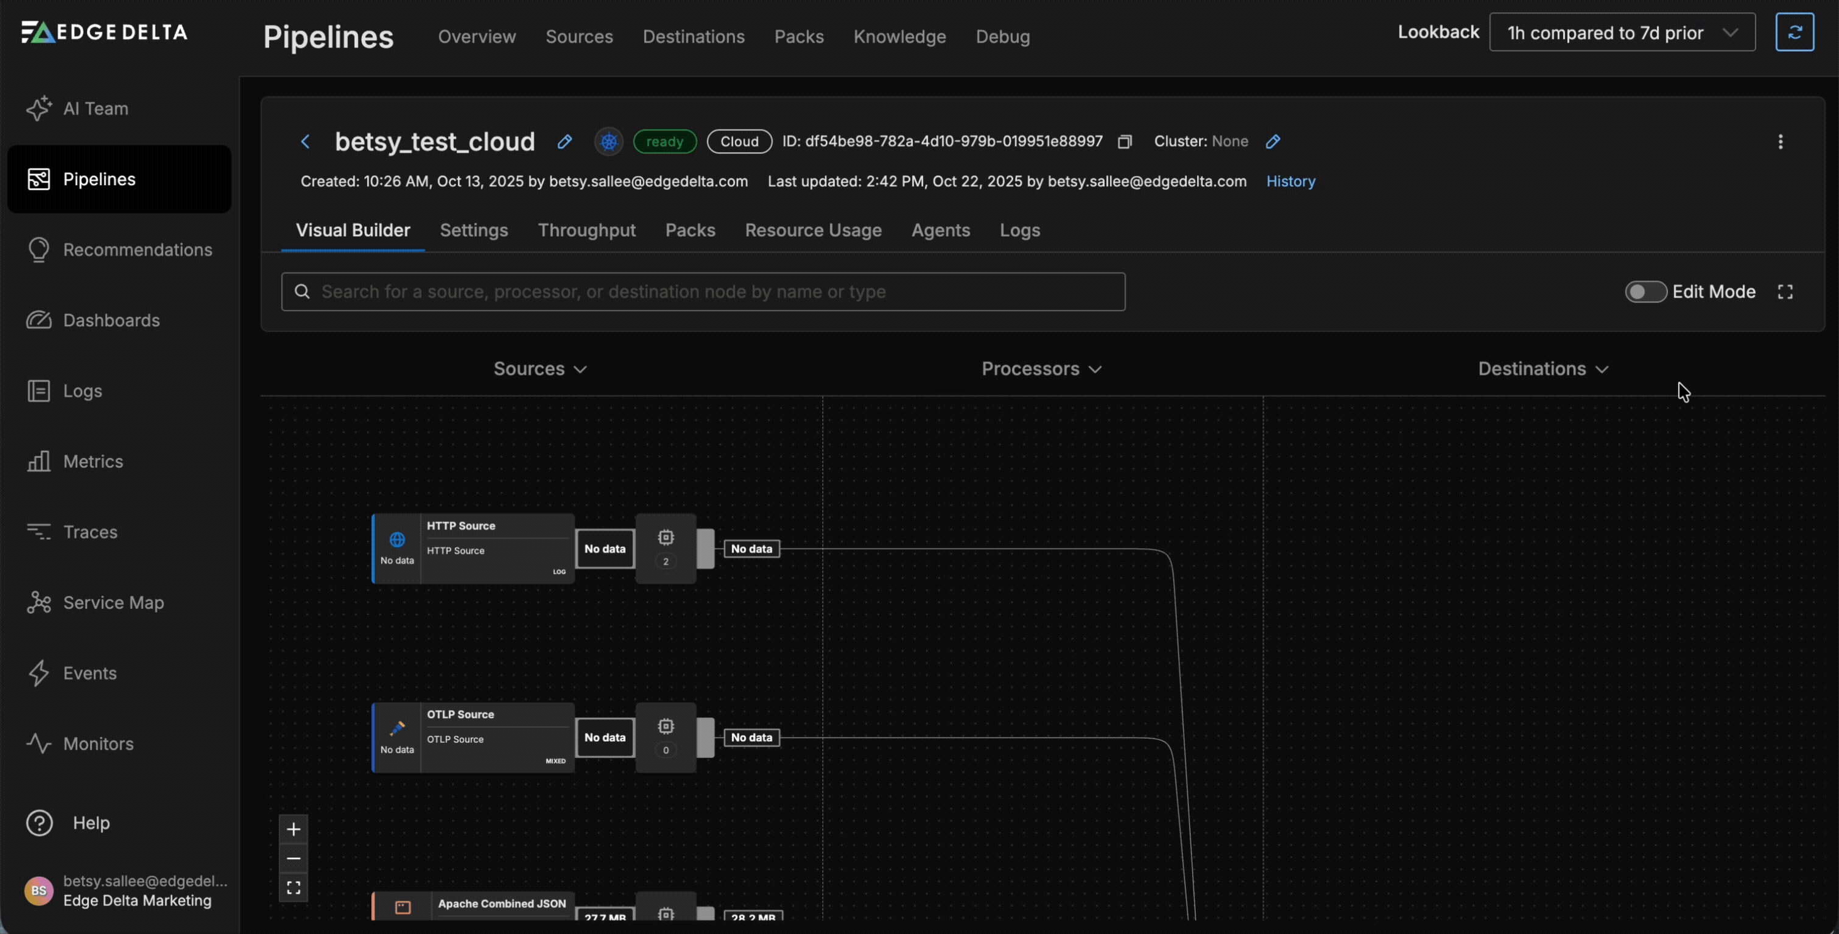Toggle Edit Mode switch on
The height and width of the screenshot is (934, 1839).
(x=1645, y=291)
